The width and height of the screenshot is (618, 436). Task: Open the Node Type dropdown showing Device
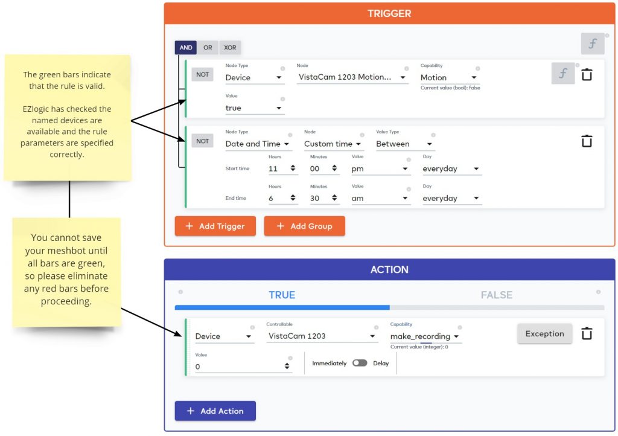[254, 77]
